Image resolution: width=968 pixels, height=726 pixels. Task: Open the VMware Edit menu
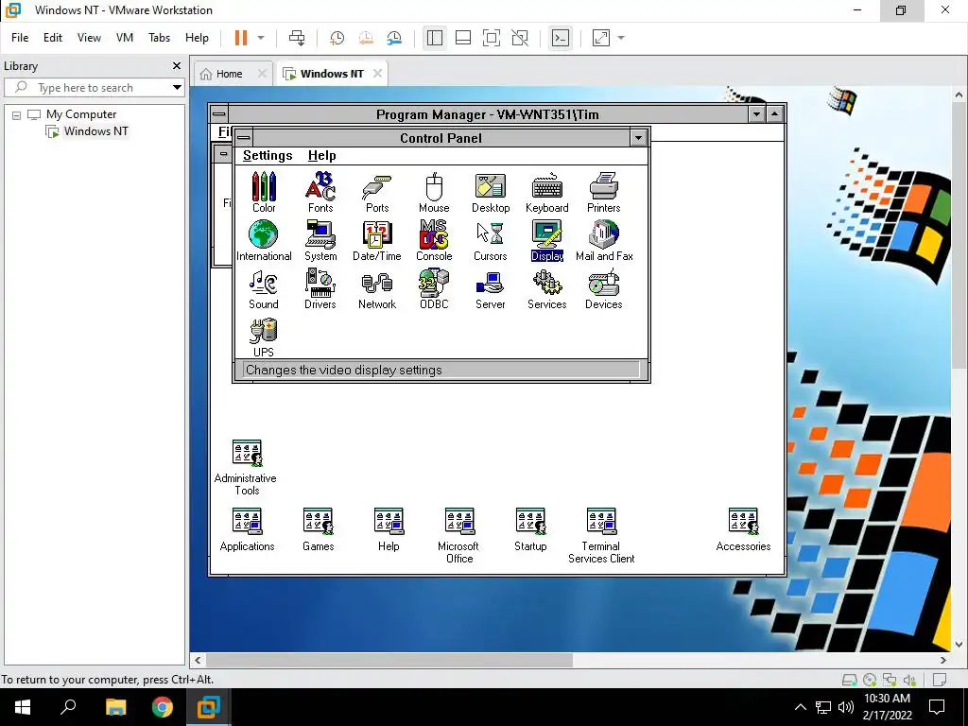(53, 38)
